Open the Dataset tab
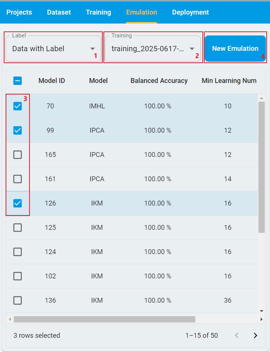This screenshot has height=352, width=270. pyautogui.click(x=59, y=12)
